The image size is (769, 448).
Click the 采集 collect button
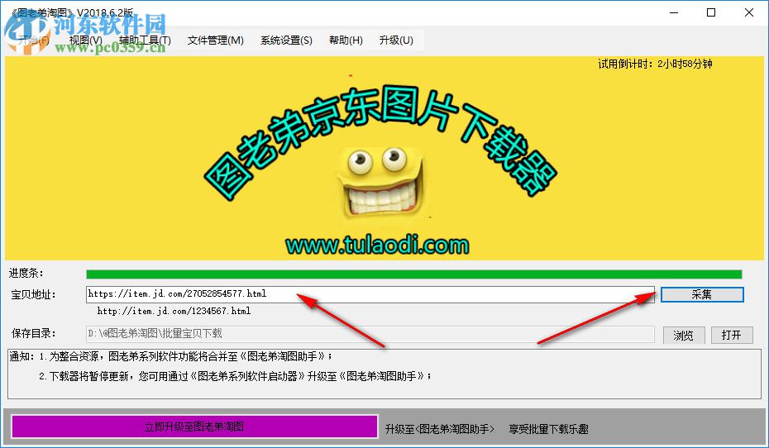click(702, 294)
